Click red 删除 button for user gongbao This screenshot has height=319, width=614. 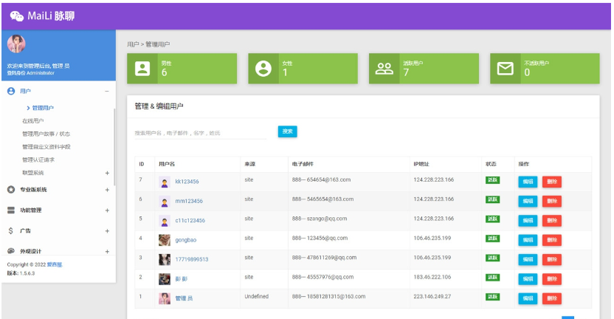(x=551, y=240)
